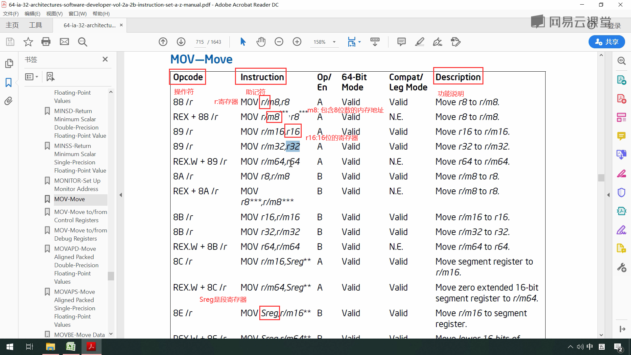Toggle the bookmarks panel icon
The height and width of the screenshot is (355, 631).
coord(9,82)
